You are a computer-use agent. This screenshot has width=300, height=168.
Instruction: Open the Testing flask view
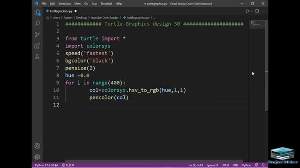[37, 57]
